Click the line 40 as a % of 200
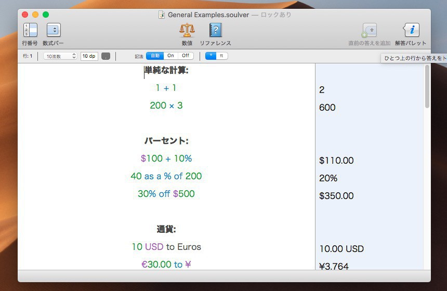The height and width of the screenshot is (291, 447). tap(166, 176)
